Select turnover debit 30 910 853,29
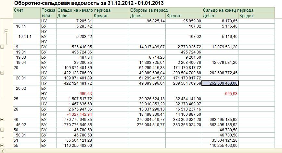 pyautogui.click(x=152, y=104)
